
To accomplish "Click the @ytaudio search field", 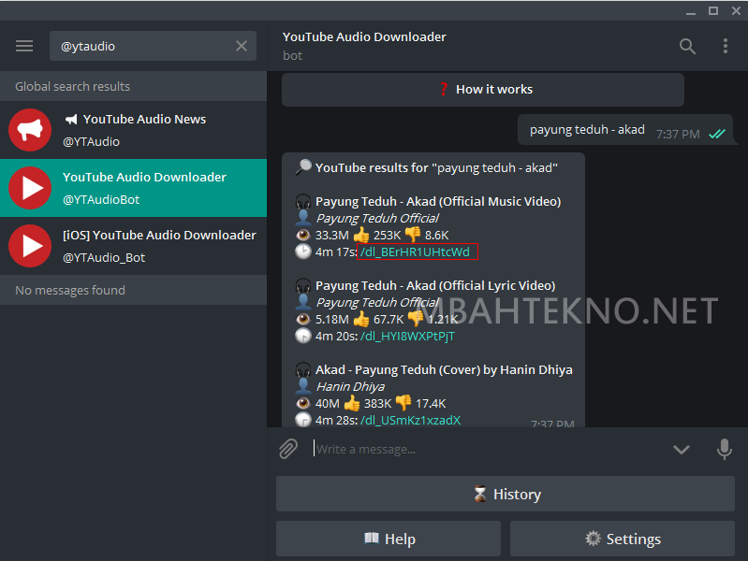I will [x=153, y=46].
